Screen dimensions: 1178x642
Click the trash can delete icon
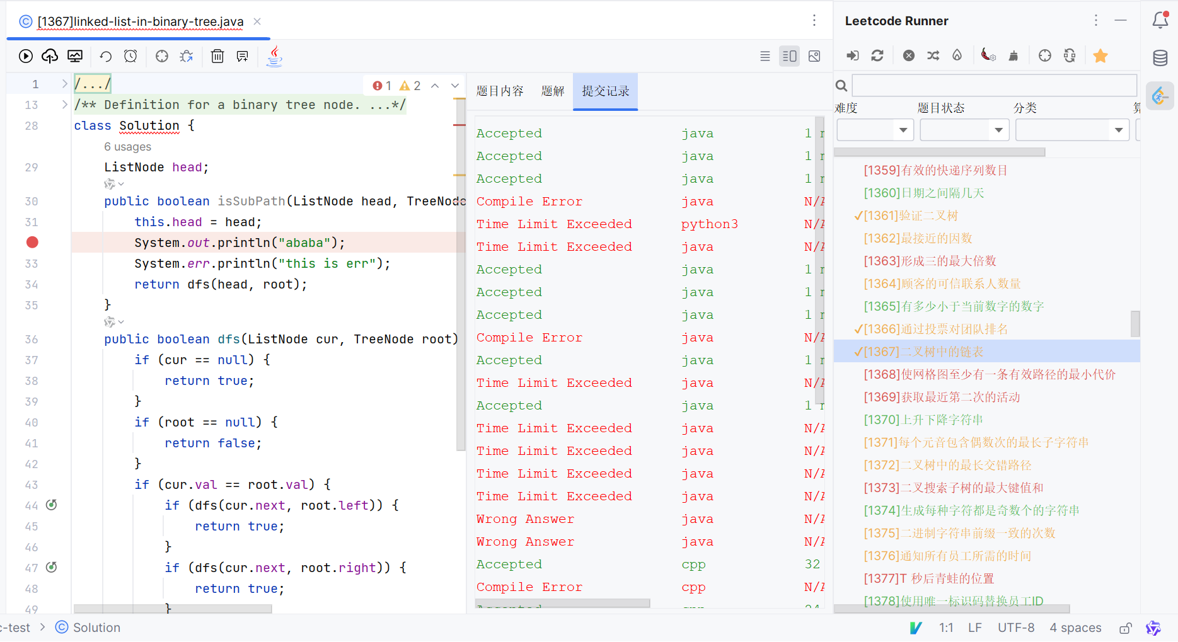pos(217,56)
